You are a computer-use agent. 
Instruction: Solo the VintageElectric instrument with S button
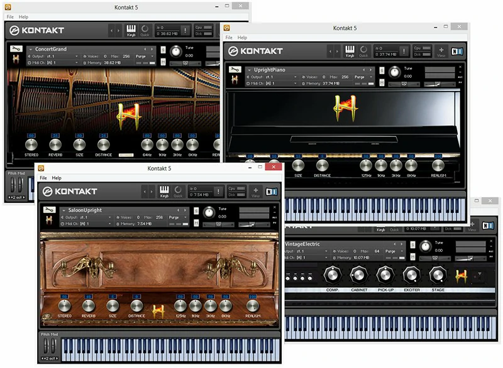tap(413, 245)
